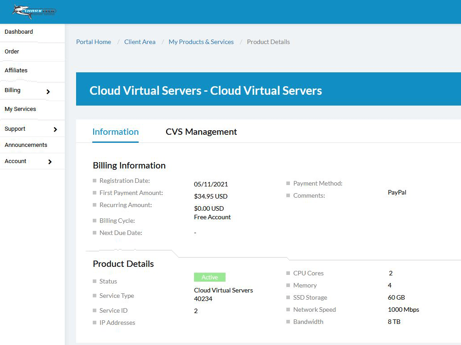
Task: Follow the Portal Home breadcrumb link
Action: pyautogui.click(x=94, y=42)
